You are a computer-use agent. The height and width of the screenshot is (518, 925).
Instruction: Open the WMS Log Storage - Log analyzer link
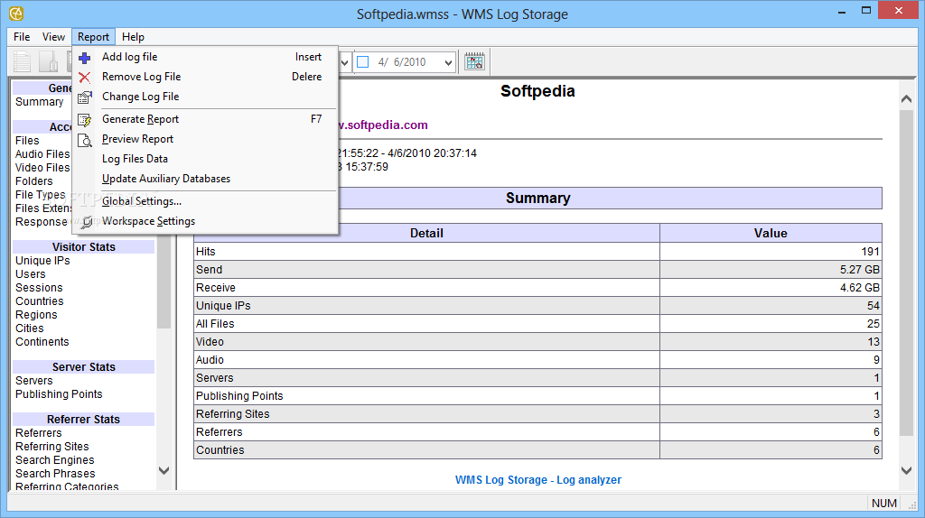538,480
